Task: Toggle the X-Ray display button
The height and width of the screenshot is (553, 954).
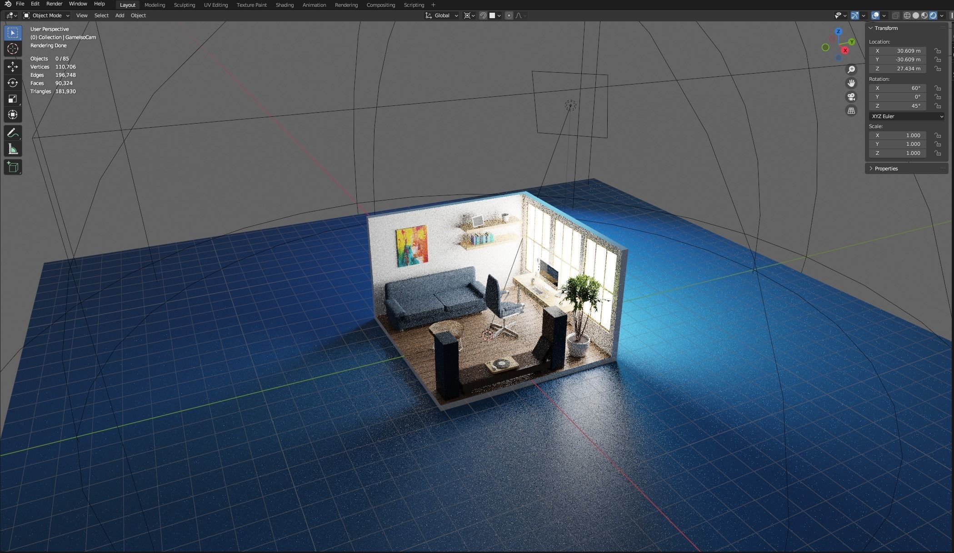Action: pos(895,15)
